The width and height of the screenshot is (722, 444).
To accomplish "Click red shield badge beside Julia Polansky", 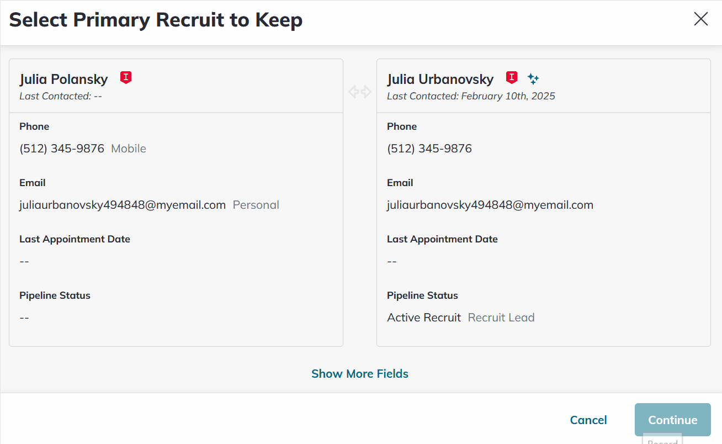I will (x=126, y=78).
